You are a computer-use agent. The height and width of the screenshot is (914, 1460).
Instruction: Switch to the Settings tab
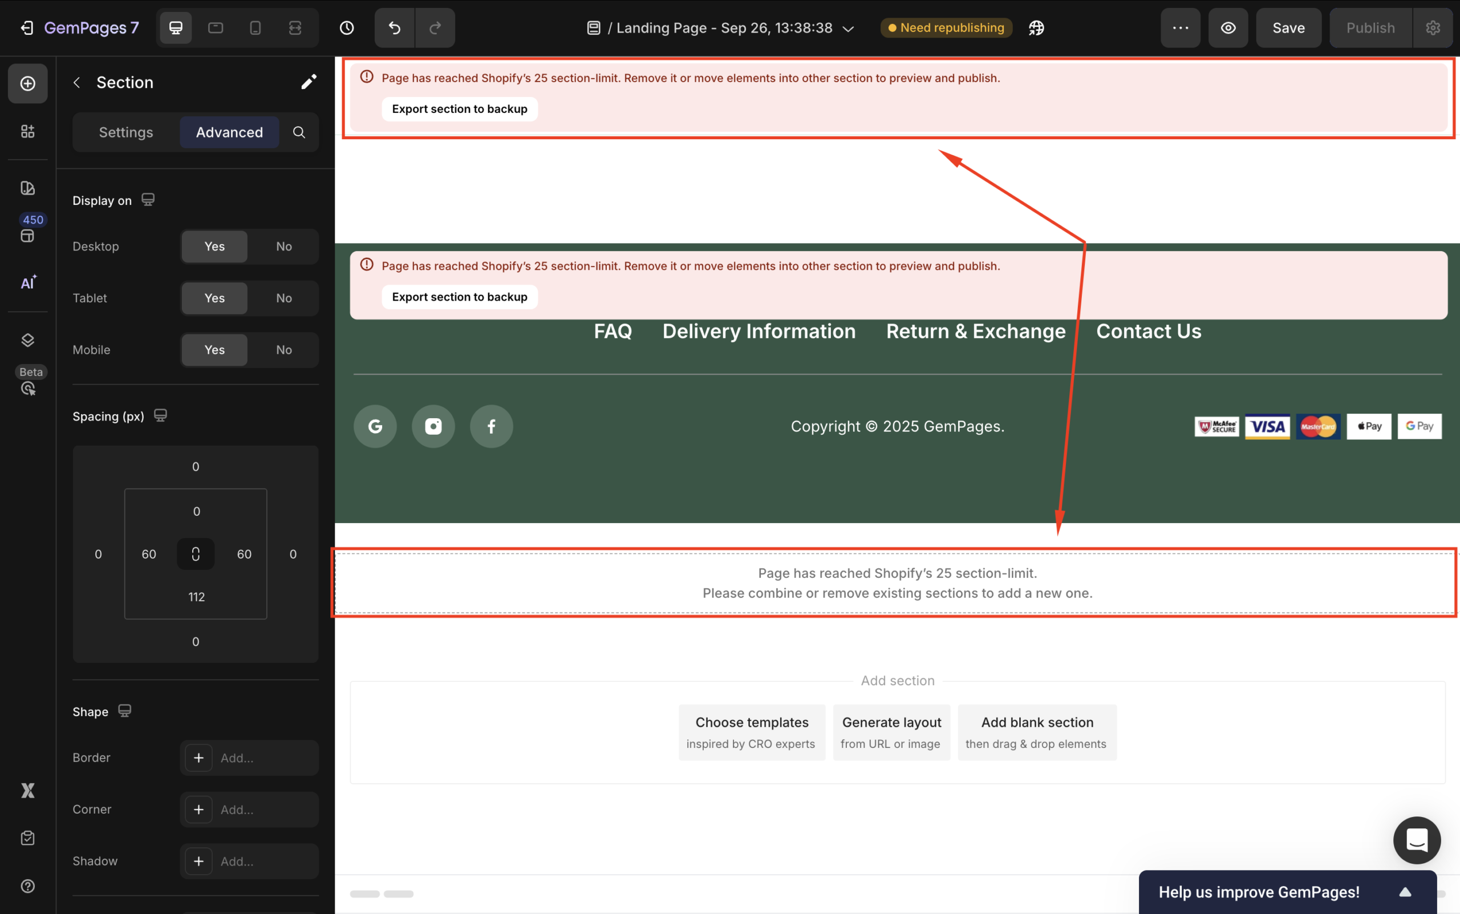tap(125, 132)
